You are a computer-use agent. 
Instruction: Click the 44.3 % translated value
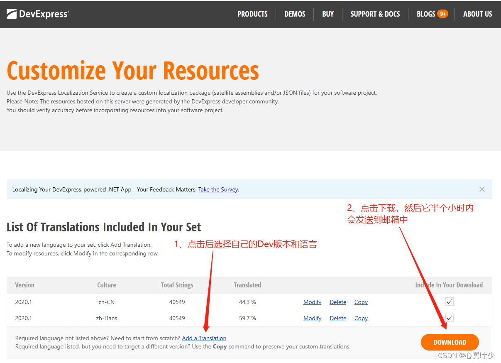(x=247, y=302)
